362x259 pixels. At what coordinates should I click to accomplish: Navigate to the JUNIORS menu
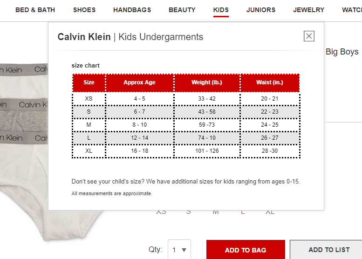[x=260, y=10]
